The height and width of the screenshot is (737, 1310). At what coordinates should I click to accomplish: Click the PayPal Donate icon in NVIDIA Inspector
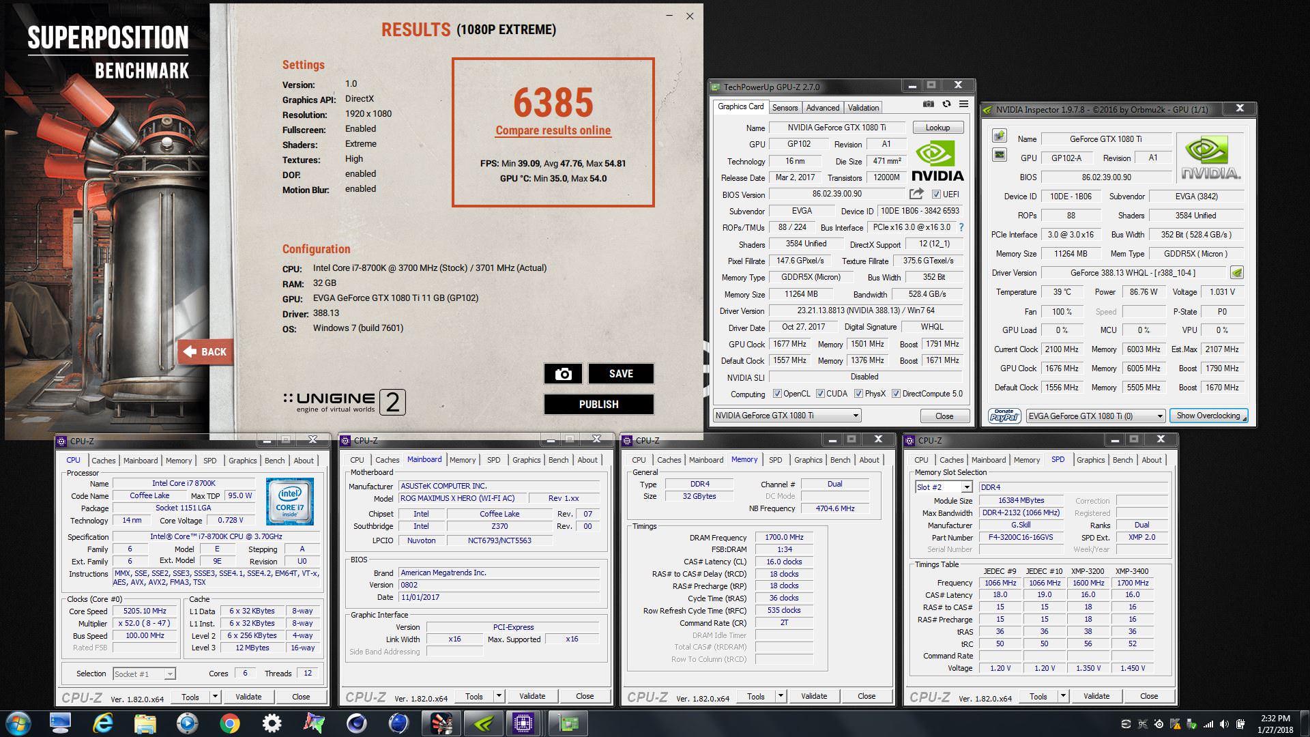(1004, 416)
